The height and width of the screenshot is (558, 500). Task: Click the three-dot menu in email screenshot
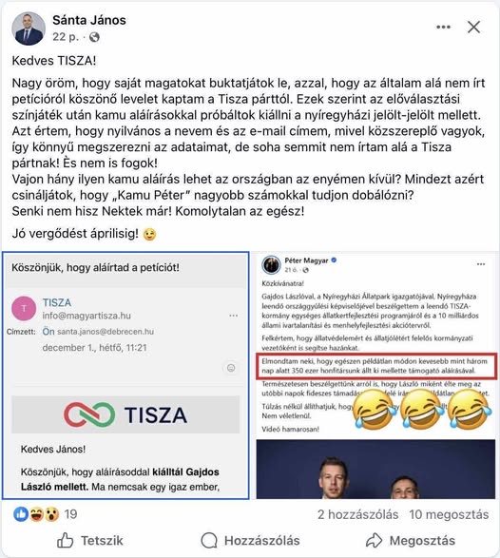[234, 316]
